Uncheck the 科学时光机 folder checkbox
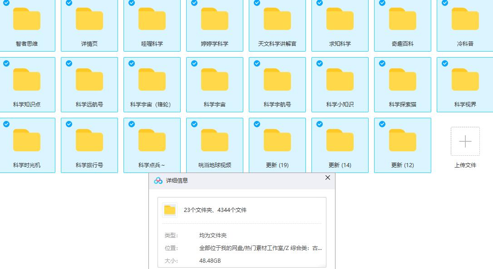This screenshot has width=493, height=269. [x=6, y=124]
